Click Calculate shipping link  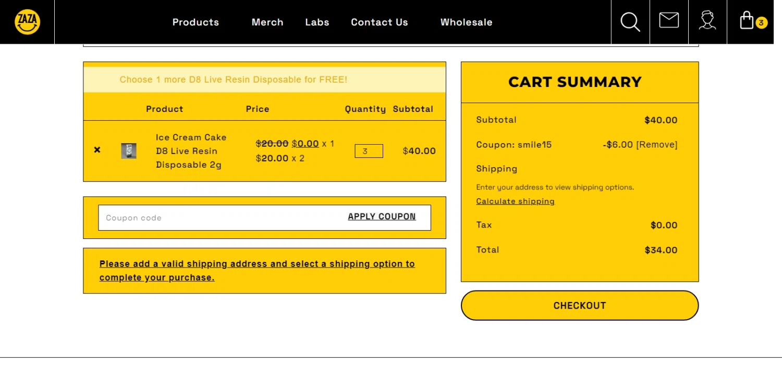coord(515,201)
